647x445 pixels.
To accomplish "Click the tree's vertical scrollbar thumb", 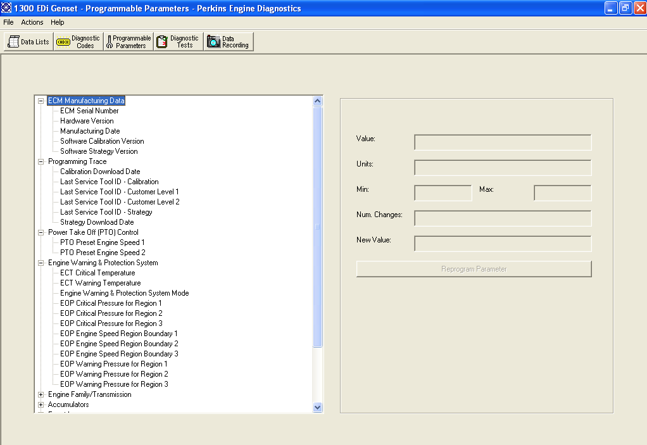I will [x=317, y=227].
